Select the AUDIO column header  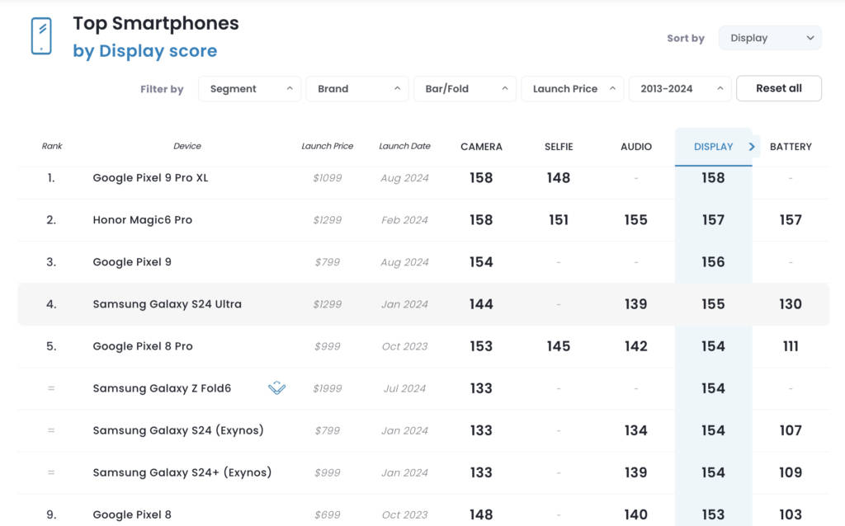[x=636, y=147]
